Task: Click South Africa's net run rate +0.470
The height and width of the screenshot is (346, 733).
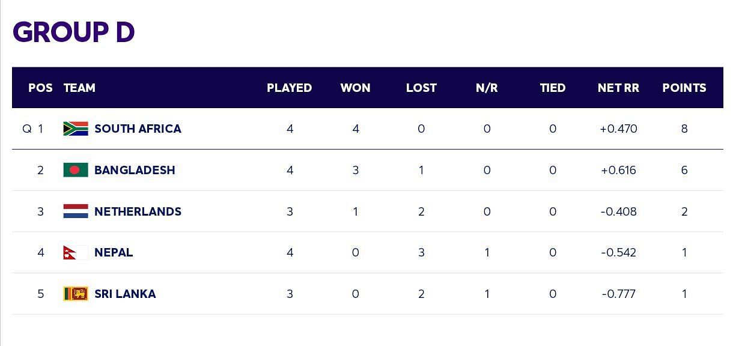Action: 618,129
